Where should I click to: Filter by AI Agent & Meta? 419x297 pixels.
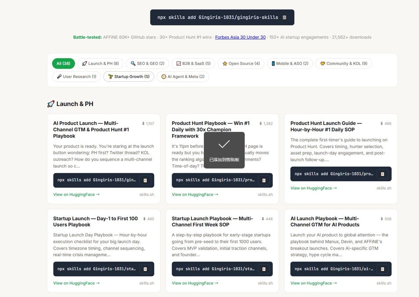183,76
